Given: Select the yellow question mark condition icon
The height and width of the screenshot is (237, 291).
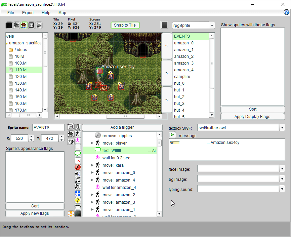Looking at the screenshot, I should point(78,200).
